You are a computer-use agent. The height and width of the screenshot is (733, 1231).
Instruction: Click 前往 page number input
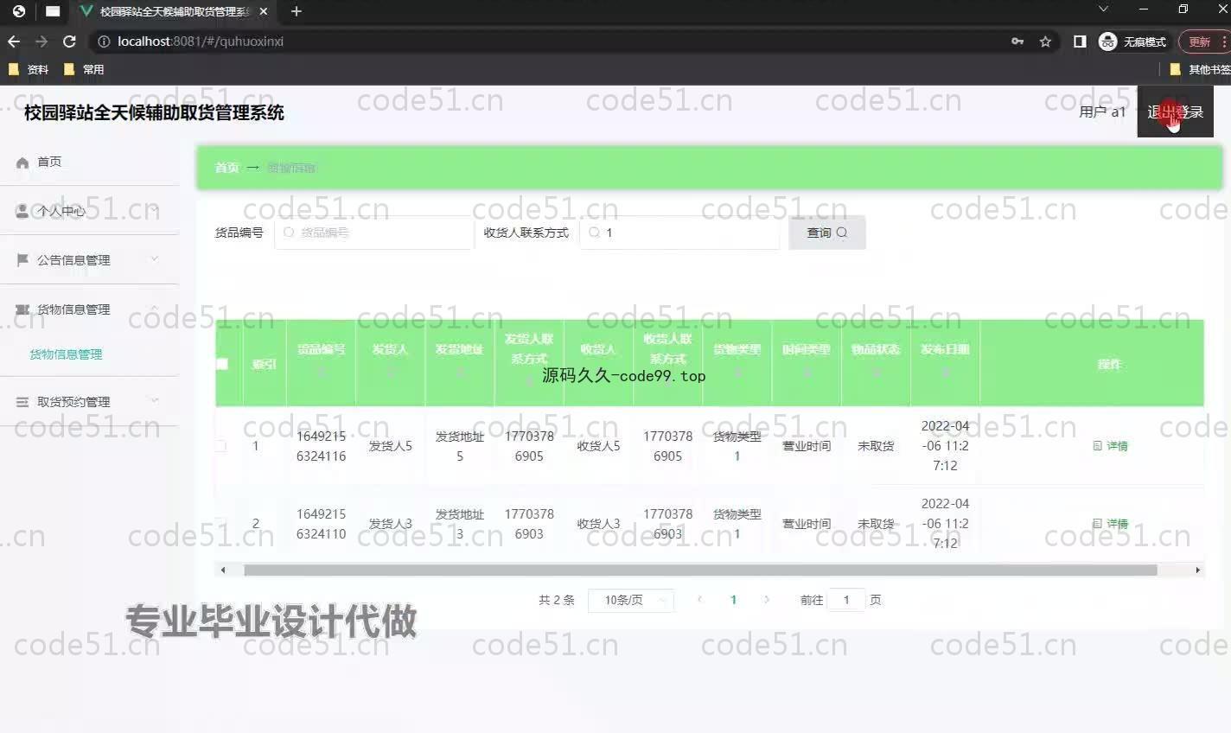(x=846, y=600)
